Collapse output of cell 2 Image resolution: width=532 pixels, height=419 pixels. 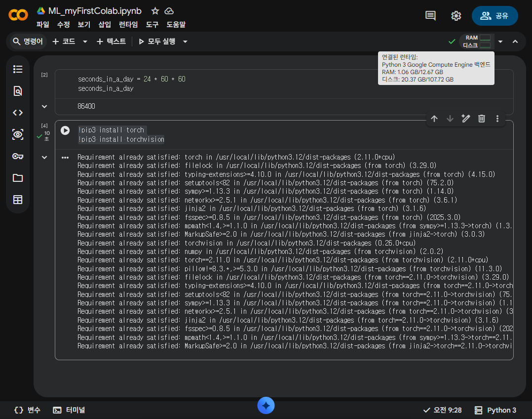point(44,106)
